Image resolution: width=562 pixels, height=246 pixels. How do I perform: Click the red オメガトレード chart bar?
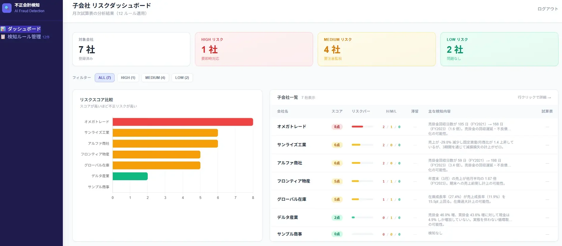click(183, 122)
